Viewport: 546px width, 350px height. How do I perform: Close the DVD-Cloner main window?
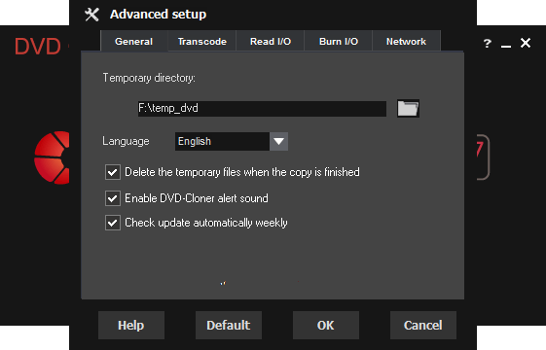(526, 43)
